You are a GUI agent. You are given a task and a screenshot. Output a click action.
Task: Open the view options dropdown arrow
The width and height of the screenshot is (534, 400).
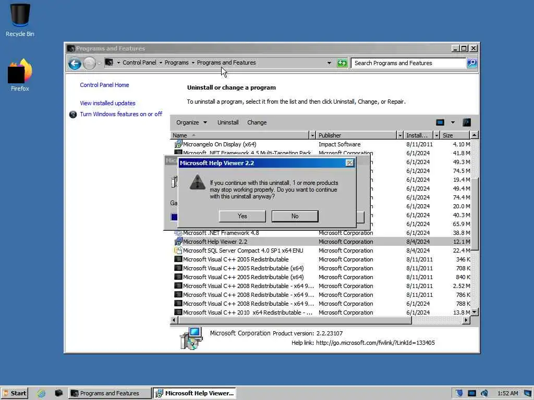[453, 122]
